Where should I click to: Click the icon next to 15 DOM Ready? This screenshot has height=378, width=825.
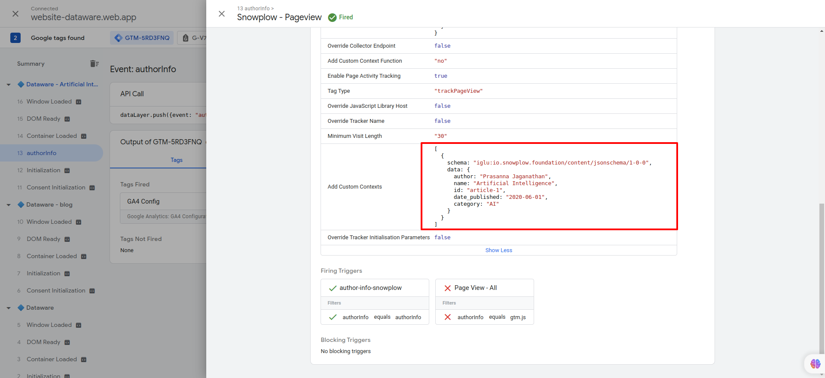67,119
